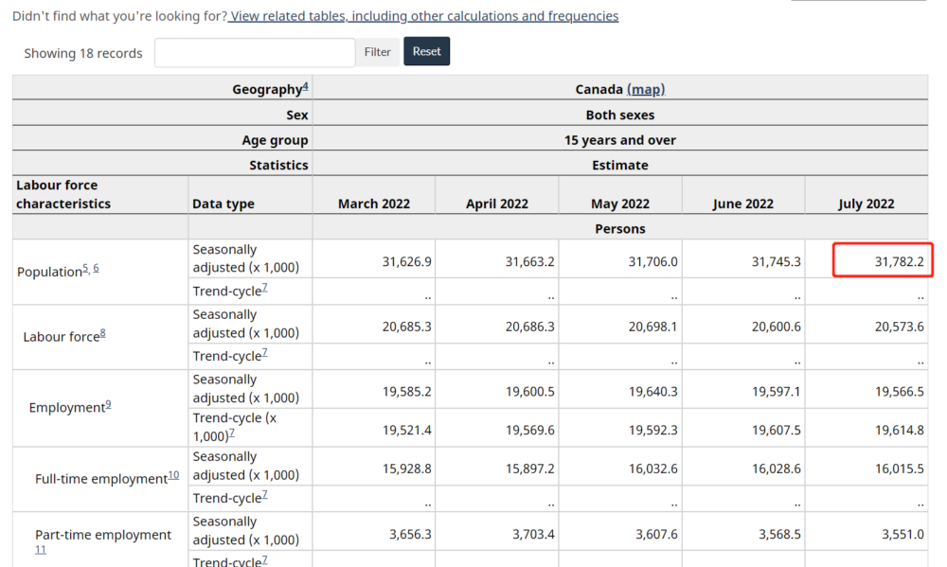
Task: Open footnote 10 next to Full-time employment
Action: coord(173,475)
